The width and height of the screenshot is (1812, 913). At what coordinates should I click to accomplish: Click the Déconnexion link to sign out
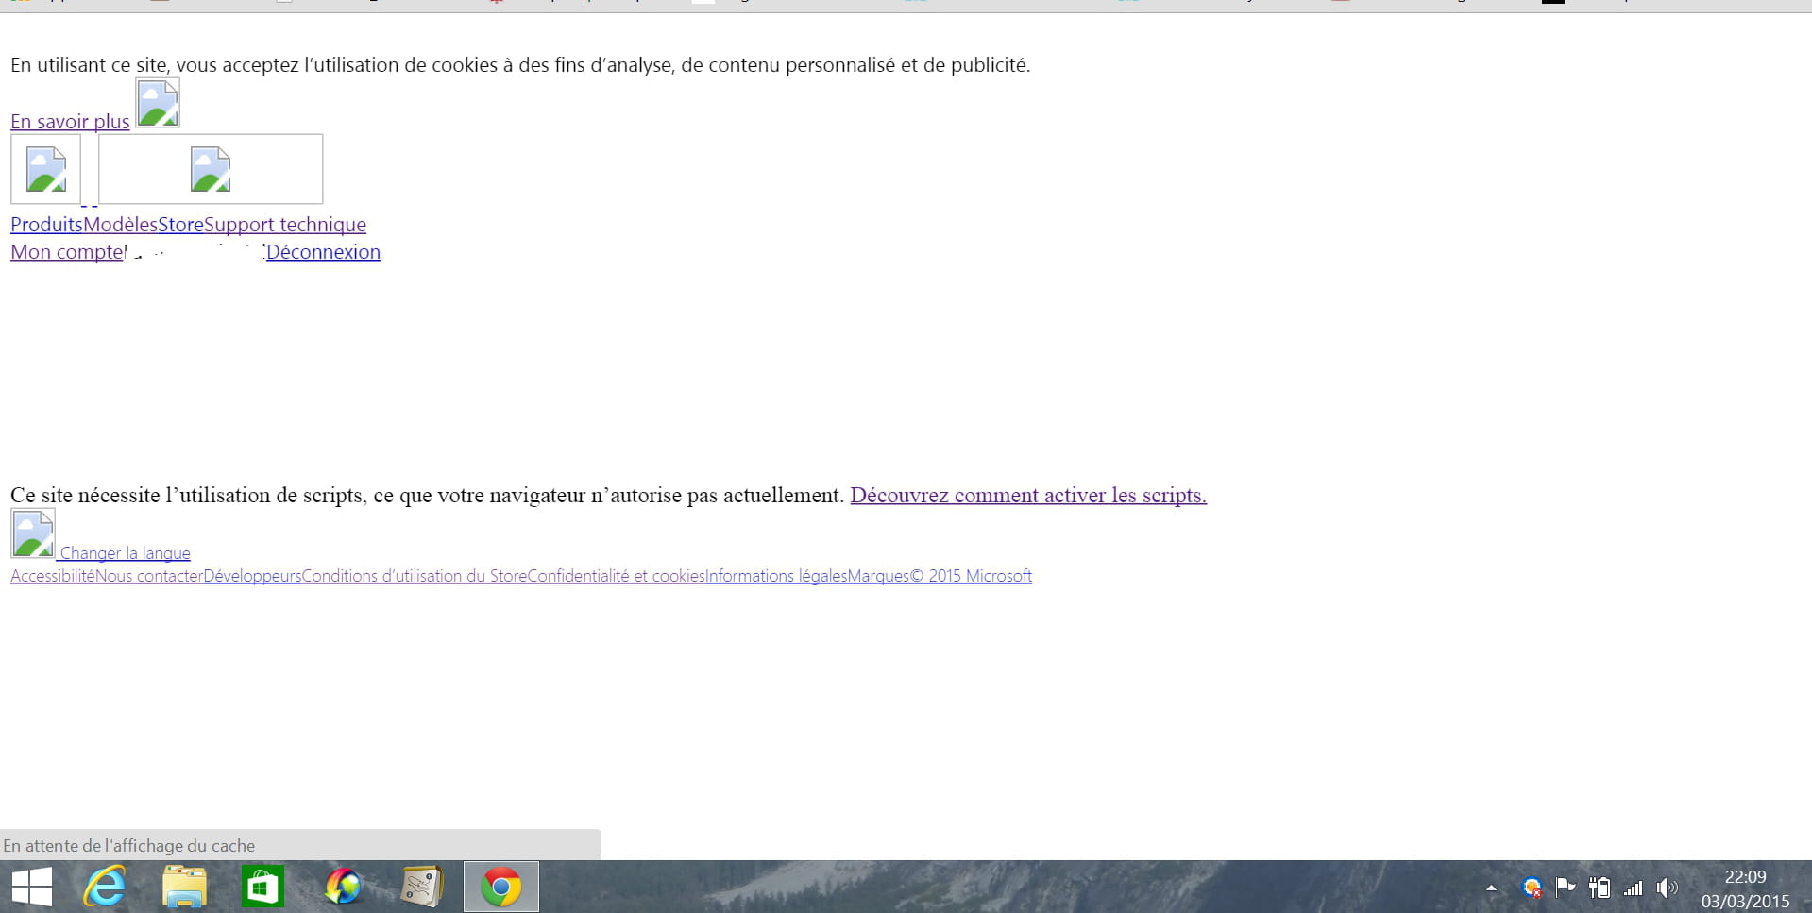point(323,252)
